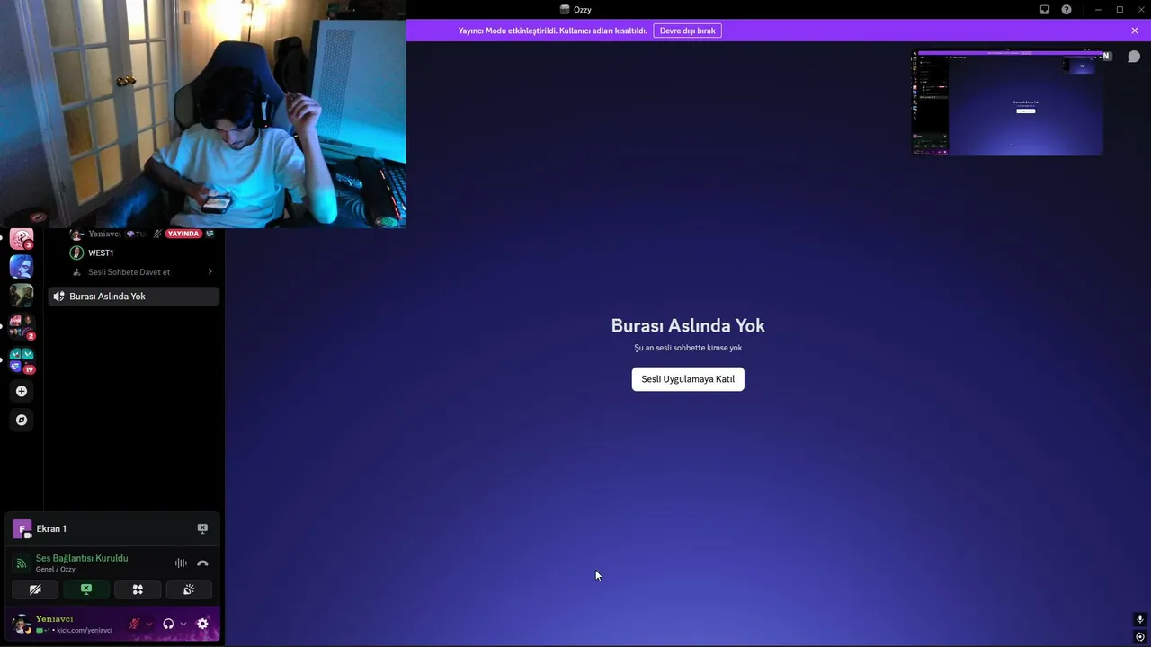Open the two-people photo server icon
The width and height of the screenshot is (1151, 647).
22,296
